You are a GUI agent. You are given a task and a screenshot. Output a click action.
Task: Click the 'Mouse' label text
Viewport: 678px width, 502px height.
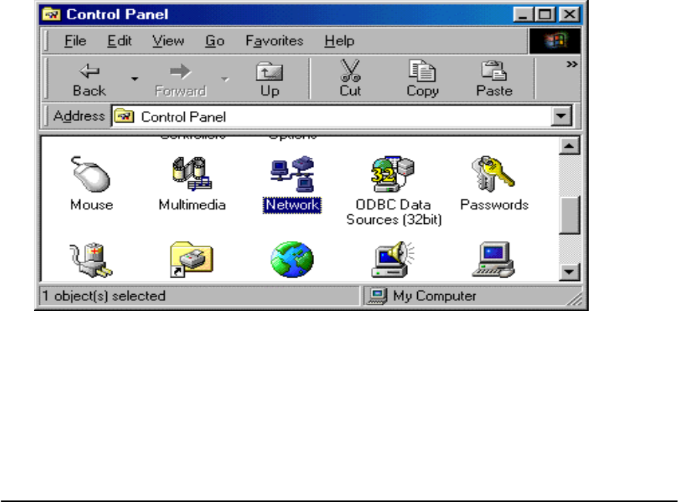[92, 205]
